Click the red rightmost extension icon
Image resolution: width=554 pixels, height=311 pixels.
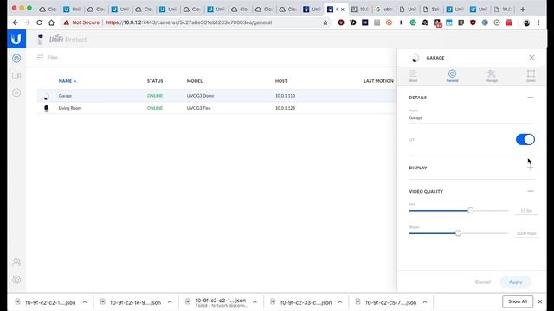pyautogui.click(x=509, y=22)
